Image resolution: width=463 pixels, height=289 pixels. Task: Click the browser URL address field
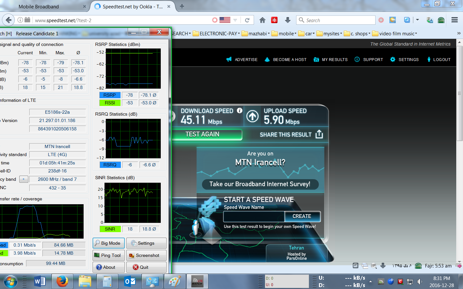[x=122, y=20]
